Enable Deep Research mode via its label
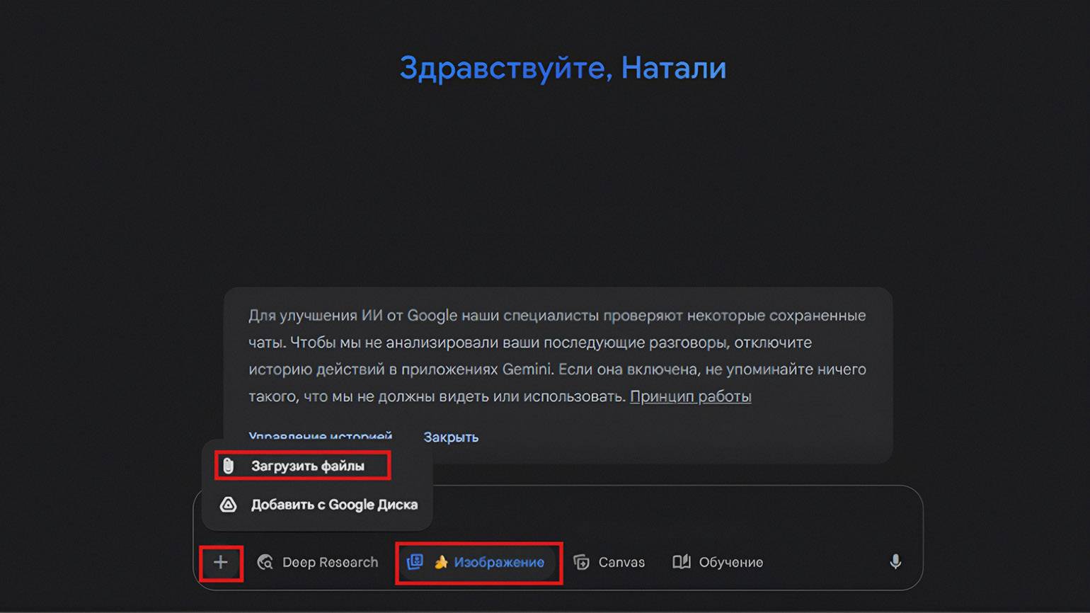Viewport: 1090px width, 613px height. click(x=330, y=563)
